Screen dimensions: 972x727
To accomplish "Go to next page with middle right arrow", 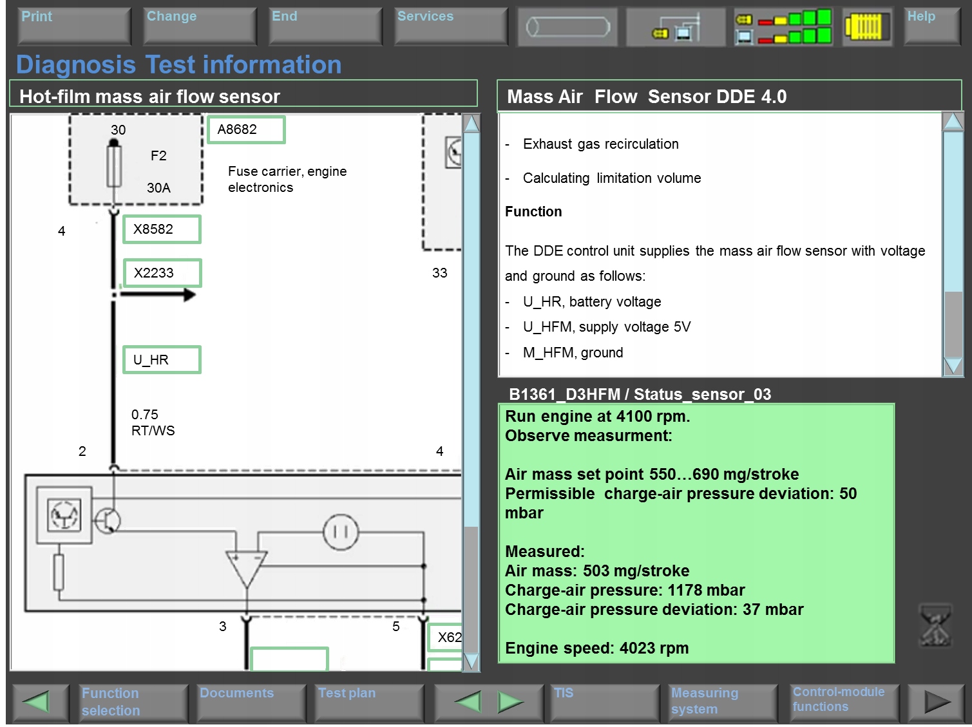I will pyautogui.click(x=511, y=702).
